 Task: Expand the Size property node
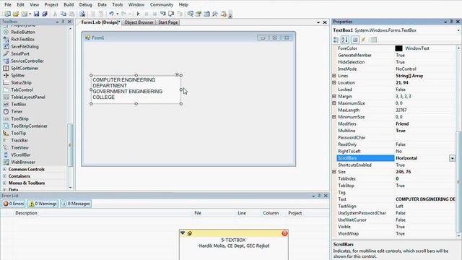coord(334,172)
